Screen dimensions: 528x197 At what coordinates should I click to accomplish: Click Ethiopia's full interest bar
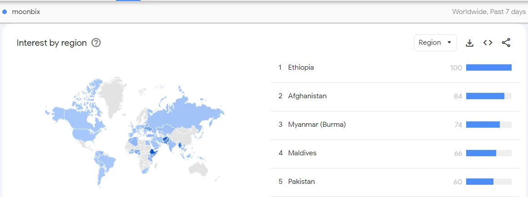tap(488, 67)
